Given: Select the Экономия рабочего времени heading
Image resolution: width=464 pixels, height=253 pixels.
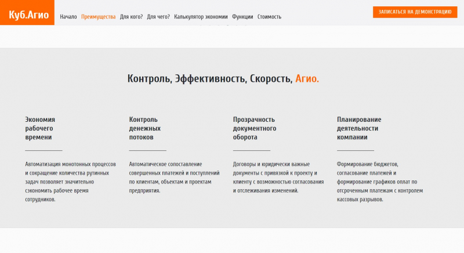Looking at the screenshot, I should point(40,128).
